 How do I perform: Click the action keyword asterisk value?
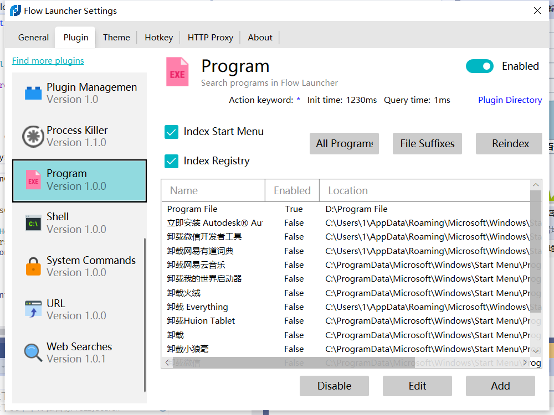pos(299,100)
